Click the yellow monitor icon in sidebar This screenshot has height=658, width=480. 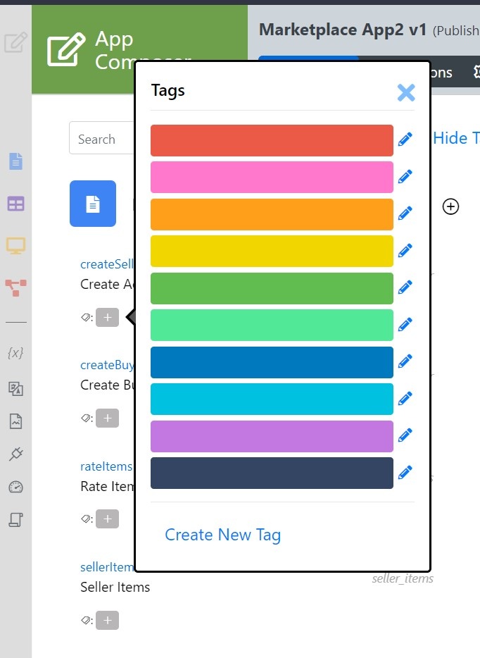15,246
